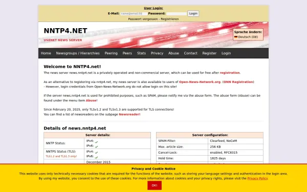This screenshot has height=192, width=307.
Task: Open the Home menu item
Action: [46, 53]
